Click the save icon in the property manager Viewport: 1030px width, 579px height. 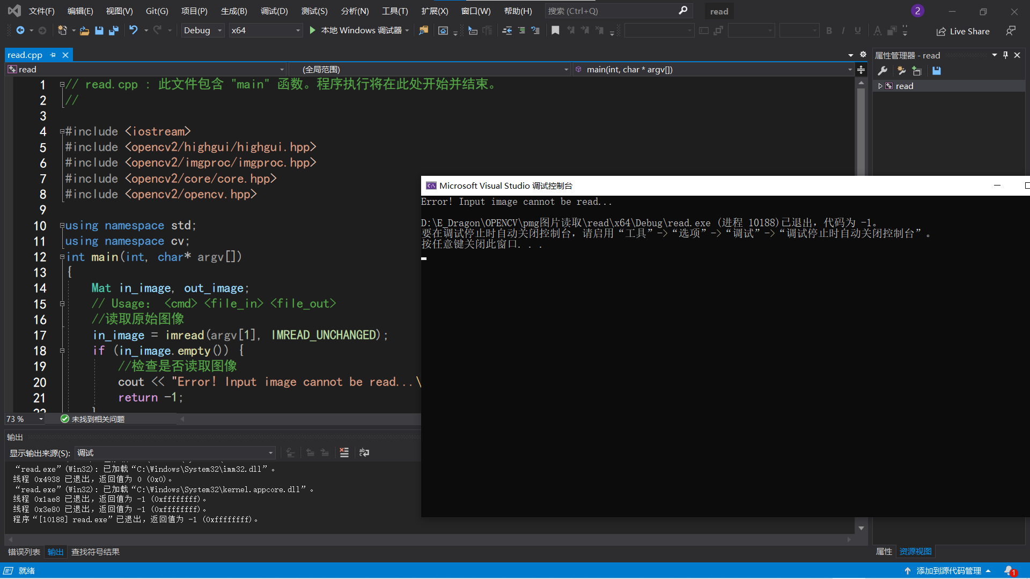click(x=937, y=71)
